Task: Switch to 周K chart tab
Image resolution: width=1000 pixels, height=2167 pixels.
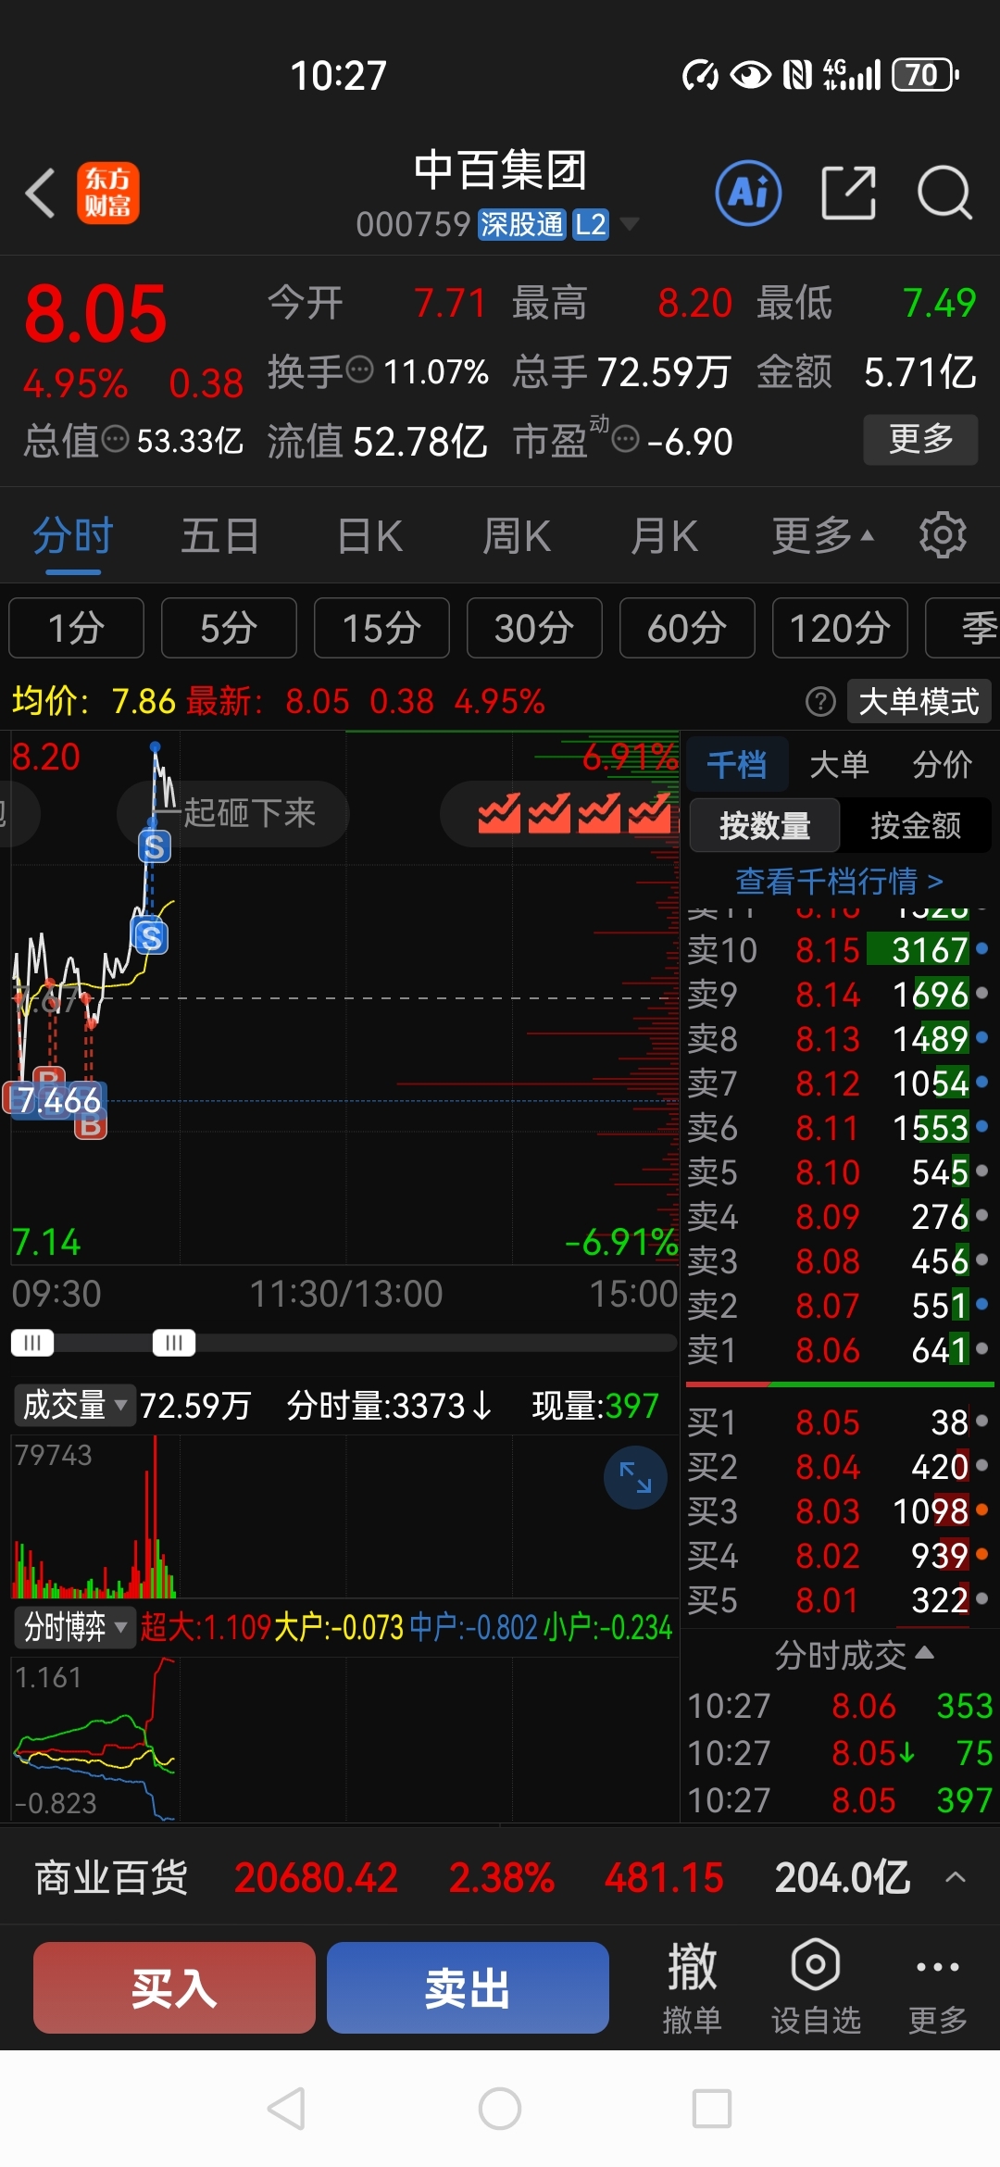Action: coord(517,535)
